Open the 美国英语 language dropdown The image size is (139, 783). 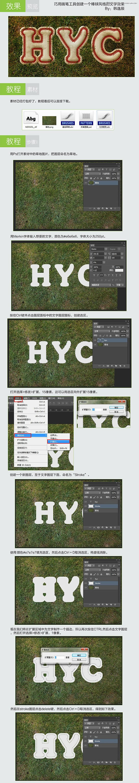point(101,285)
